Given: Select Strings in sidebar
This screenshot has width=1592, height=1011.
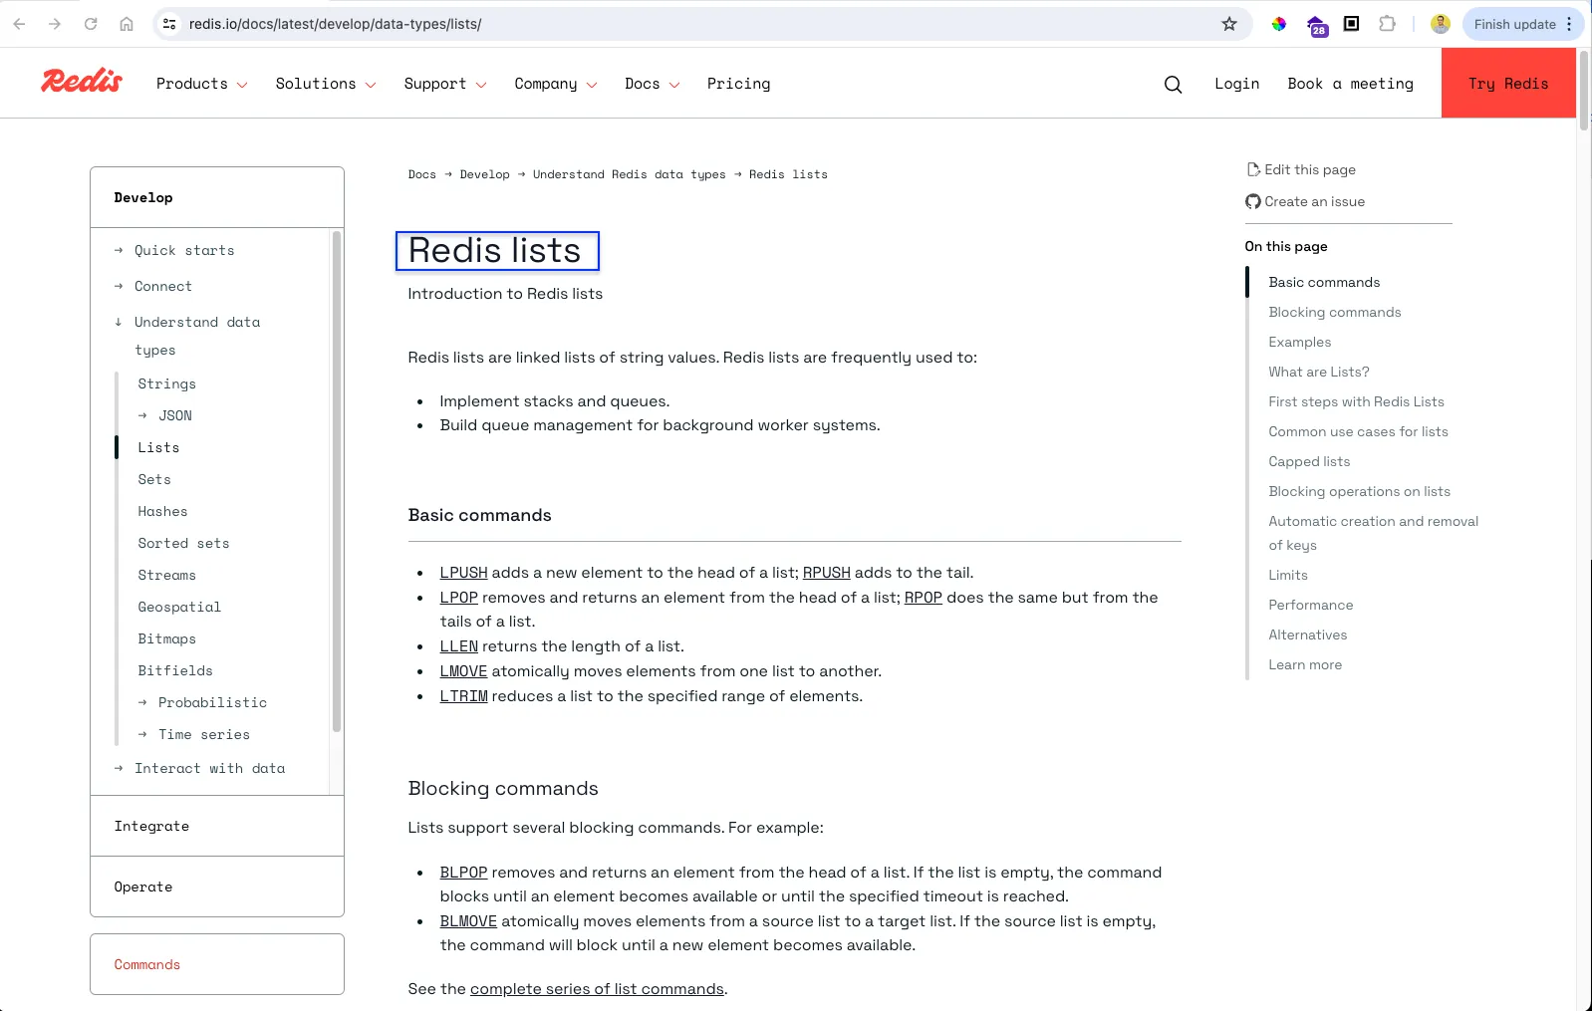Looking at the screenshot, I should pos(166,383).
